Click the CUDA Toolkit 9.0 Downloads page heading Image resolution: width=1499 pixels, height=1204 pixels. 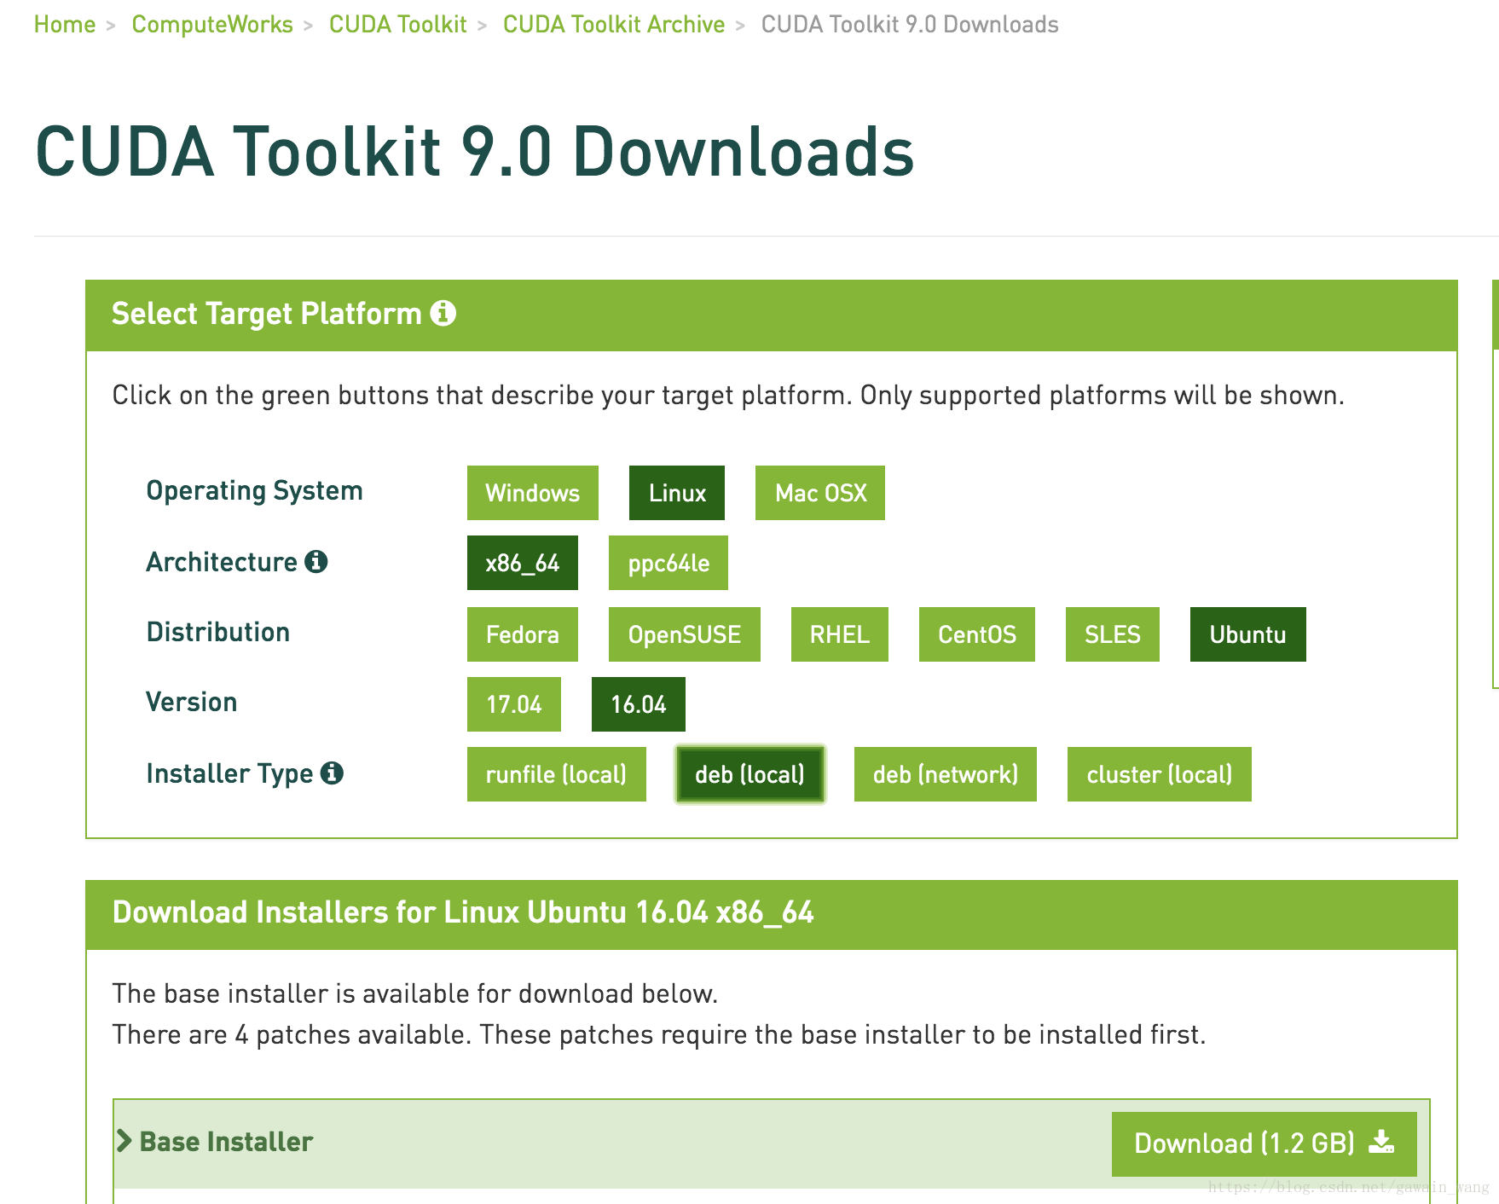click(475, 152)
